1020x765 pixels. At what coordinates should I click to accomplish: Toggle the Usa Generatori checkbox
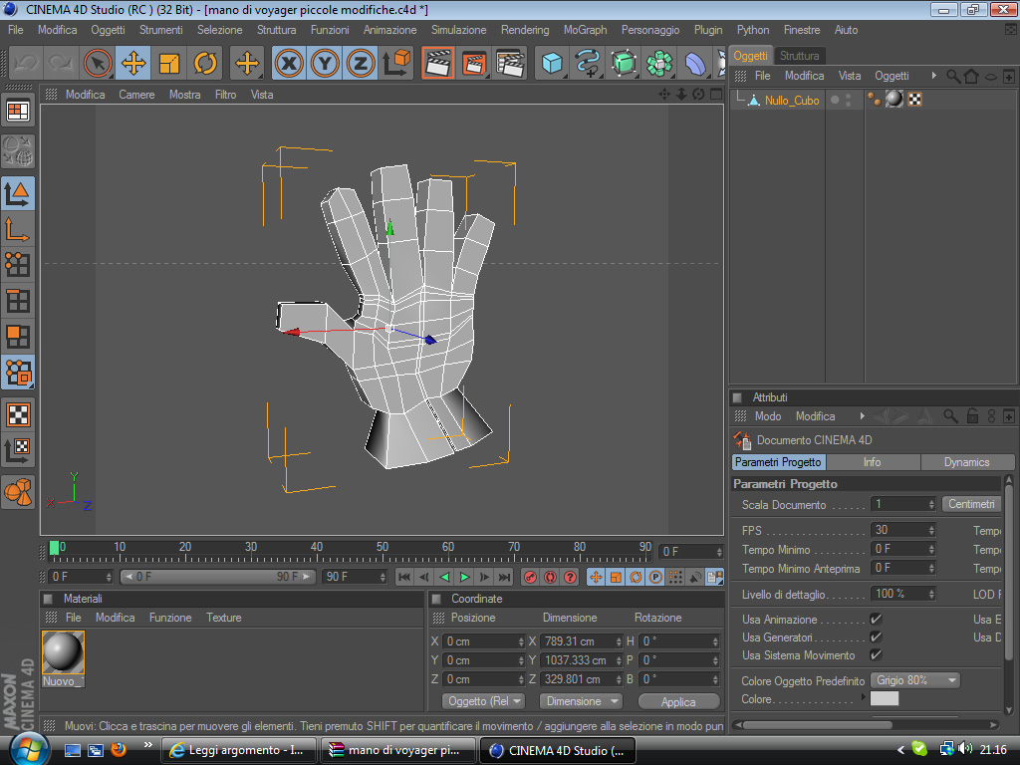876,637
